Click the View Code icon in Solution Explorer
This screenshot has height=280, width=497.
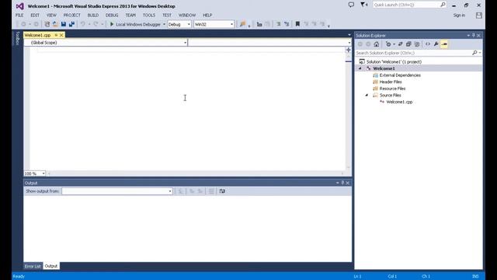point(428,44)
